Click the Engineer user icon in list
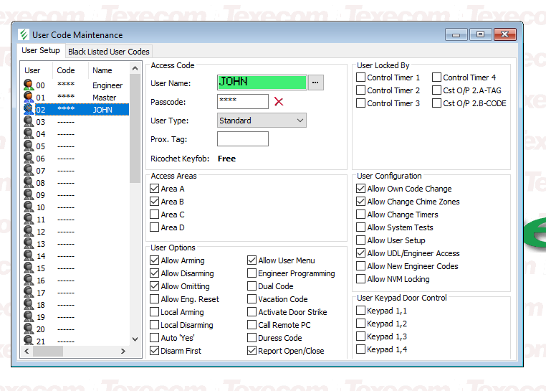The width and height of the screenshot is (546, 391). 29,85
